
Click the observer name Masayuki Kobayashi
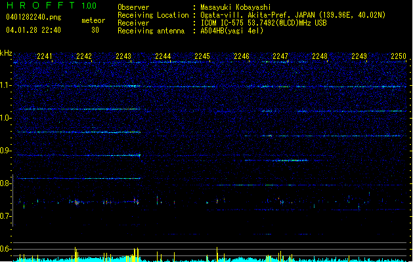tap(236, 7)
